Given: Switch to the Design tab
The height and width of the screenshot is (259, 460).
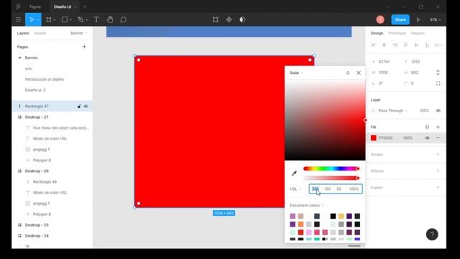Looking at the screenshot, I should [377, 33].
